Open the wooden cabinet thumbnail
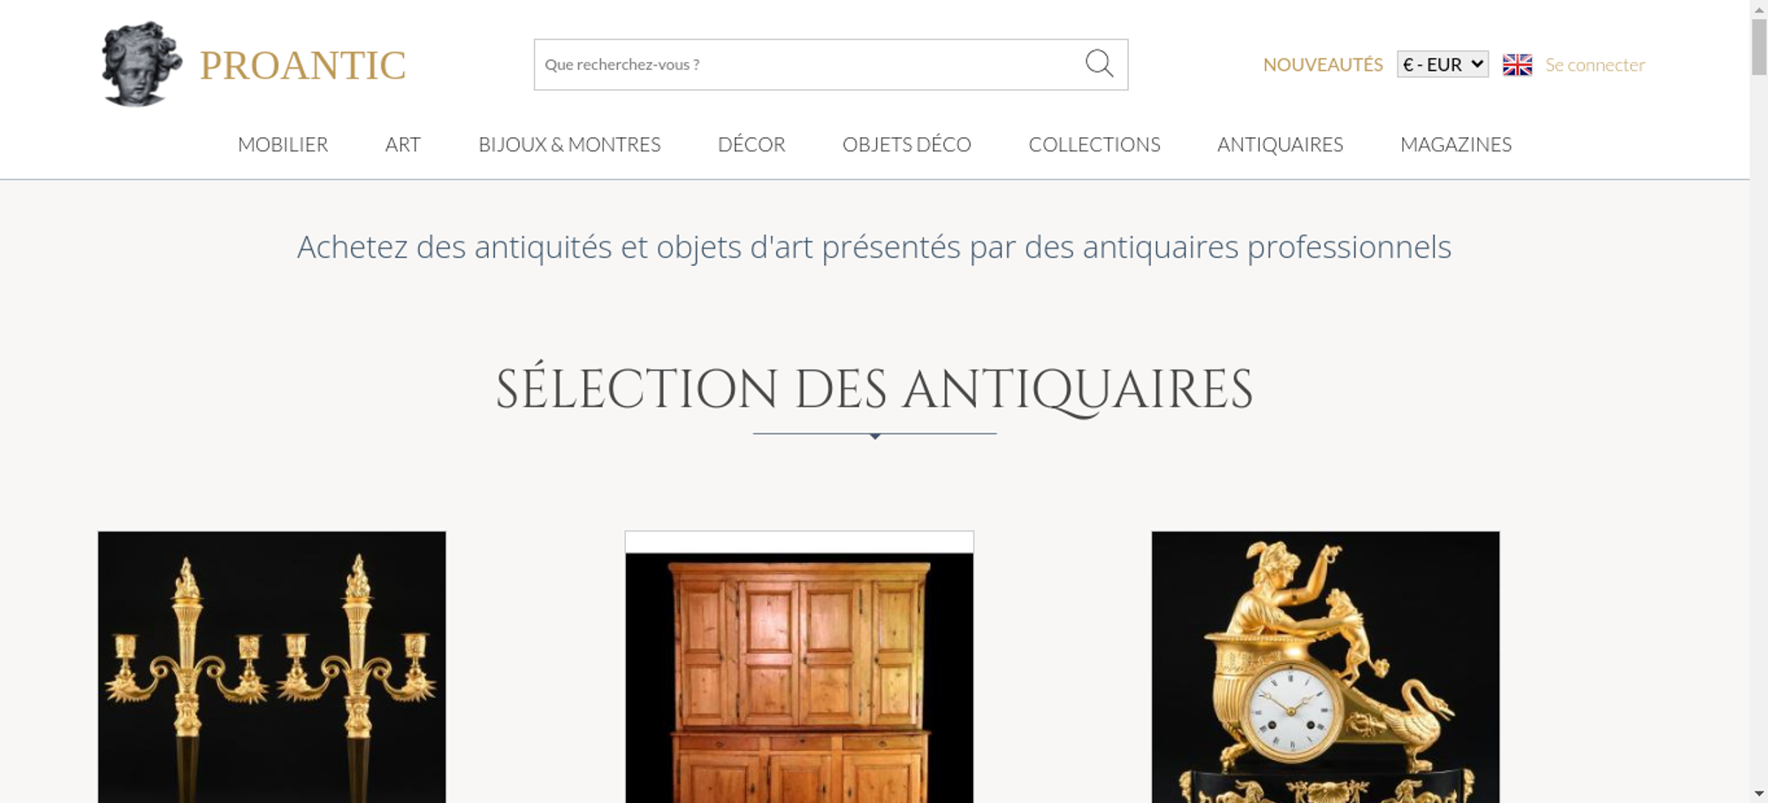The image size is (1768, 803). [799, 667]
